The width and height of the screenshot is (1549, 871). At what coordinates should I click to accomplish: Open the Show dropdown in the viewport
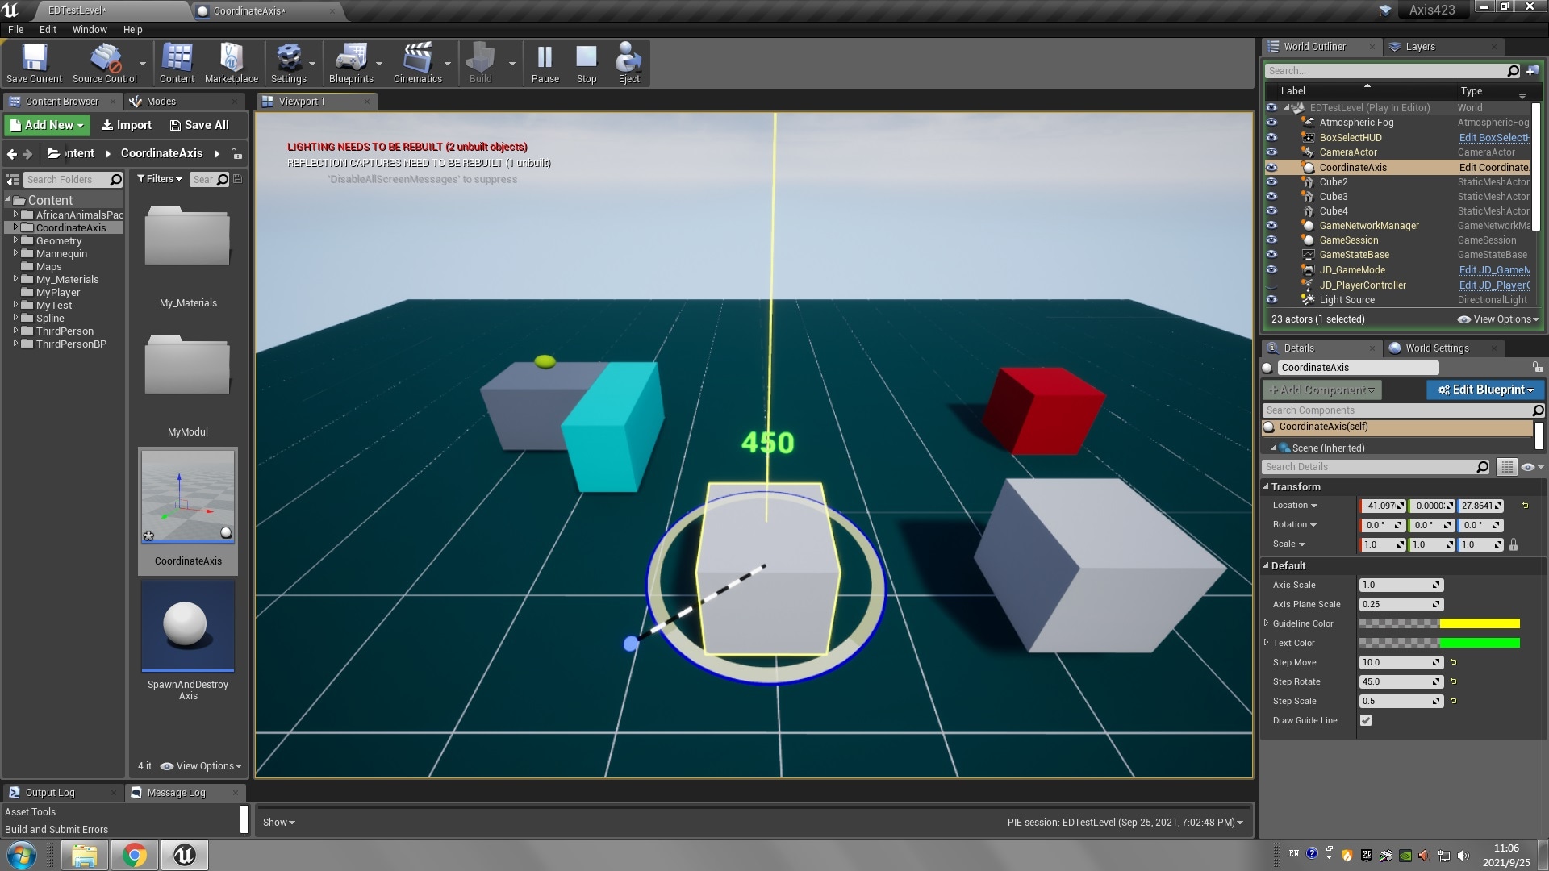tap(278, 822)
